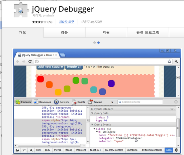
Task: Select #post-334 in the breadcrumb bar
Action: [x=95, y=150]
